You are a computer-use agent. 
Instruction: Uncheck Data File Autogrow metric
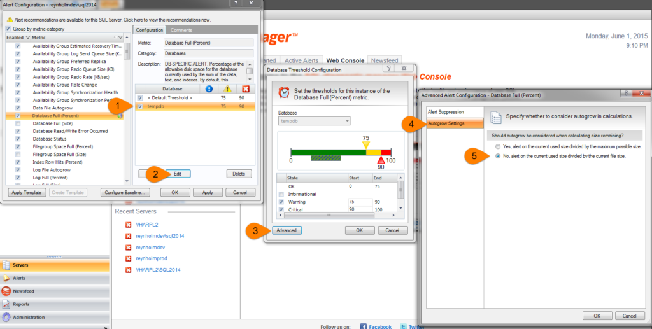point(18,108)
